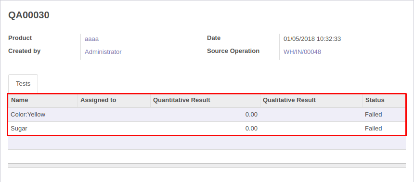The height and width of the screenshot is (182, 414).
Task: Click the empty row below Sugar
Action: click(x=207, y=143)
